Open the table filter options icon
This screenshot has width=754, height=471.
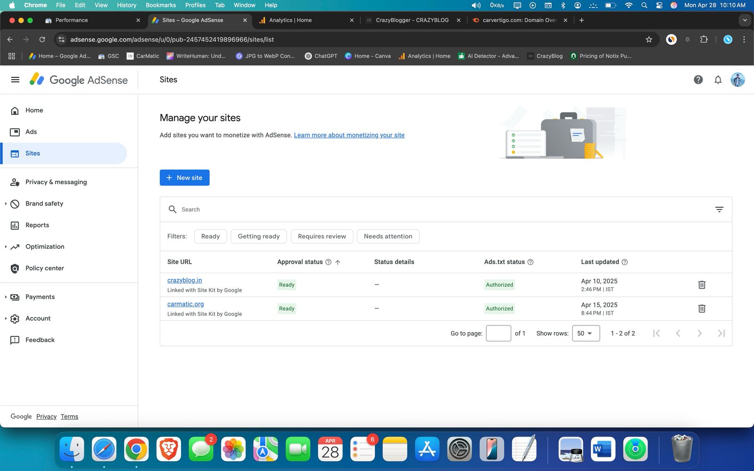719,209
